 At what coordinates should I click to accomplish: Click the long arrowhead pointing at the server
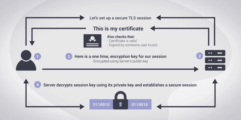pos(196,69)
